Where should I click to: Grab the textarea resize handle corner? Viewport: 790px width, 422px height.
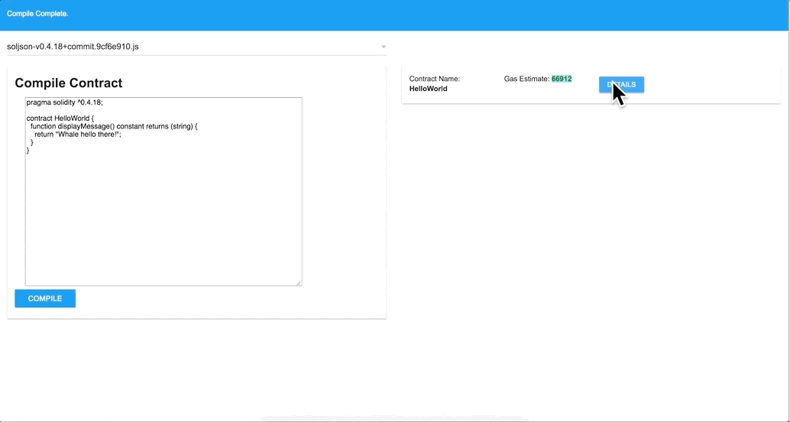[299, 283]
